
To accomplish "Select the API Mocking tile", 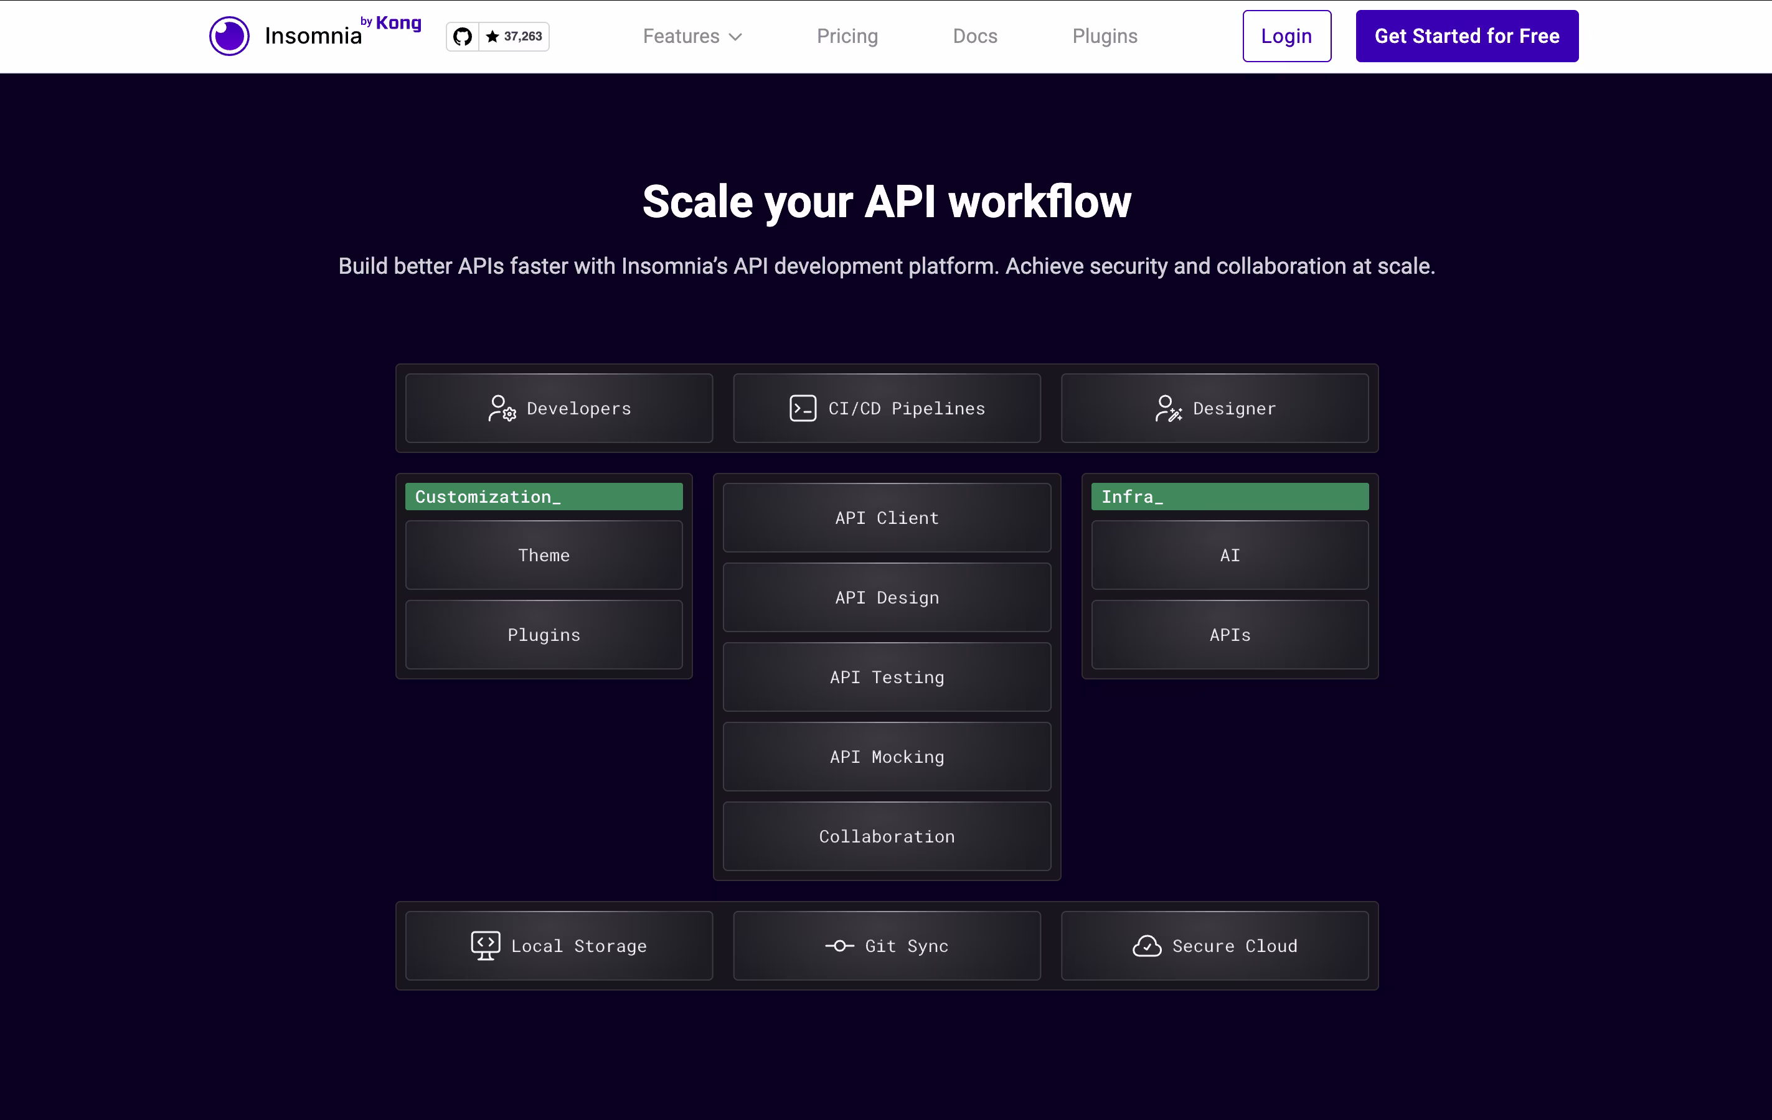I will point(887,757).
